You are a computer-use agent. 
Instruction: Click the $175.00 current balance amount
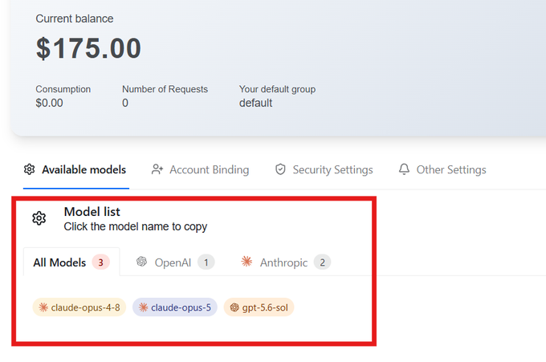(x=88, y=48)
